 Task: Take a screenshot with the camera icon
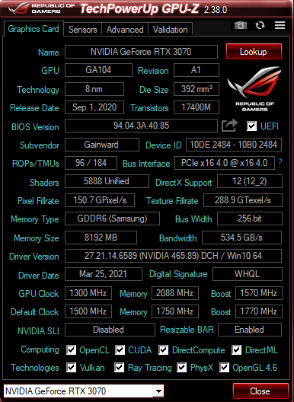241,25
